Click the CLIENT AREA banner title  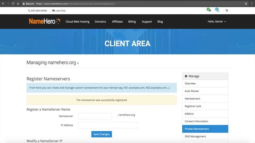pyautogui.click(x=127, y=43)
